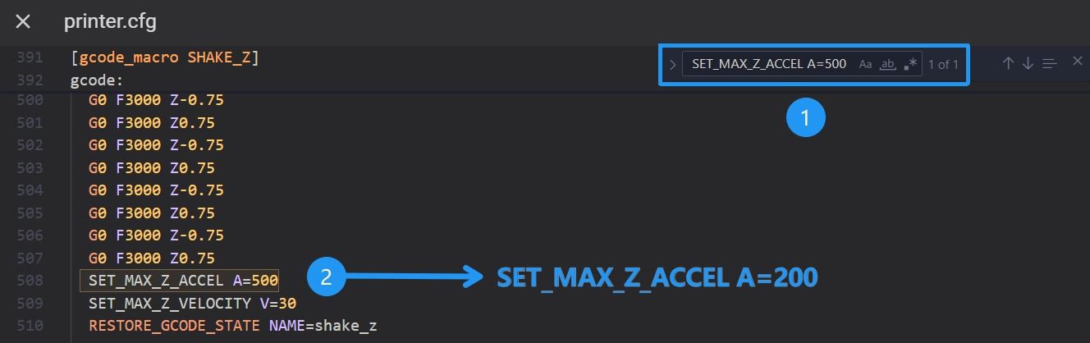Screen dimensions: 1090x343
Task: Click the highlighted SET_MAX_Z_ACCEL A=500 line
Action: pos(183,281)
